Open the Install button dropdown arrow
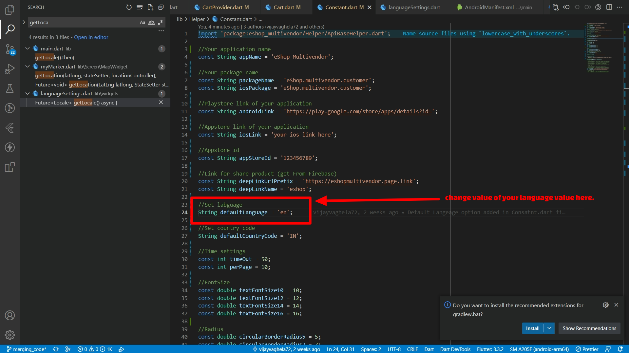The image size is (629, 353). point(549,328)
